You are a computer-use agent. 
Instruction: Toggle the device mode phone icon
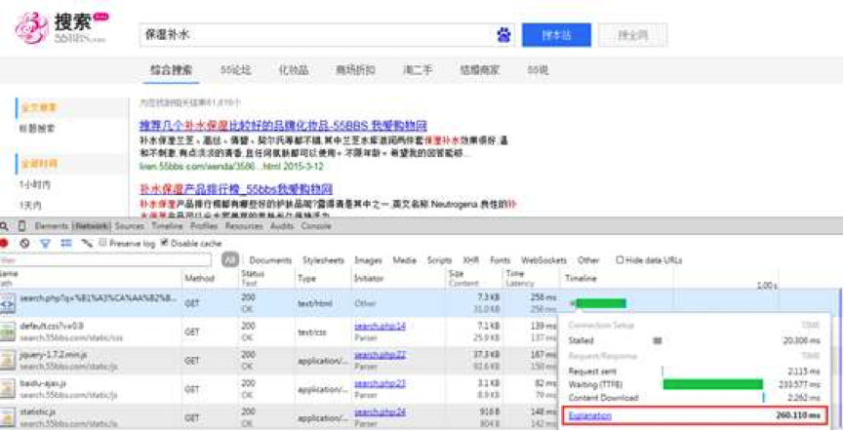pyautogui.click(x=21, y=226)
